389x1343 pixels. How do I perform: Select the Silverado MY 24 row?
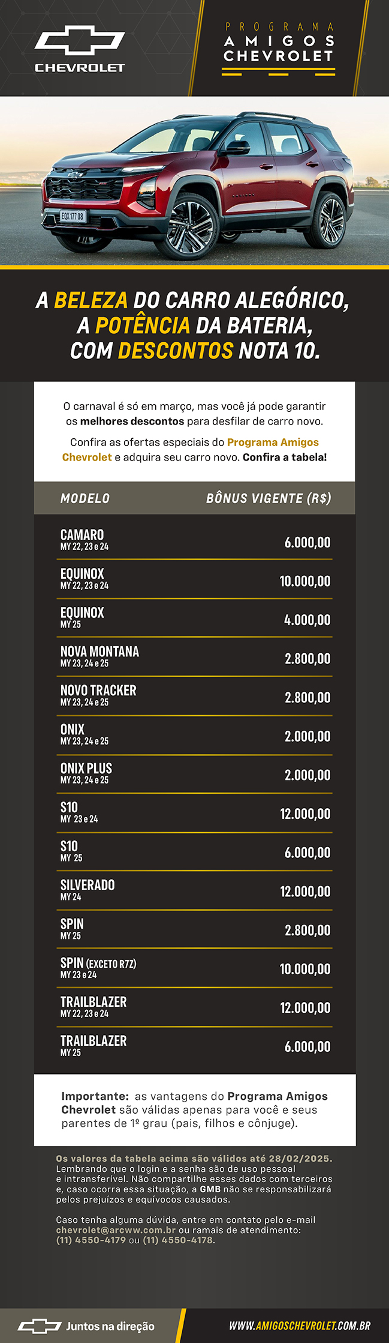tap(195, 890)
